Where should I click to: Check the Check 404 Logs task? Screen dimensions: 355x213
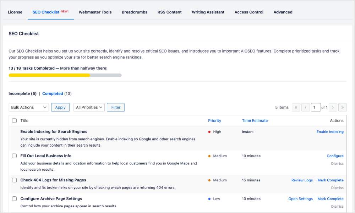pos(14,180)
